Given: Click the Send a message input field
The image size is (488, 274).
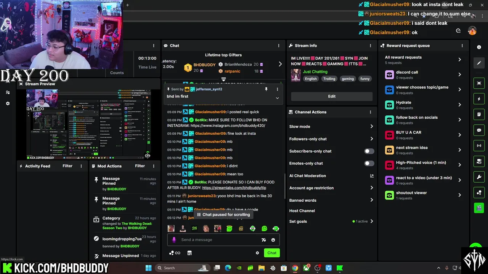Looking at the screenshot, I should pyautogui.click(x=219, y=240).
